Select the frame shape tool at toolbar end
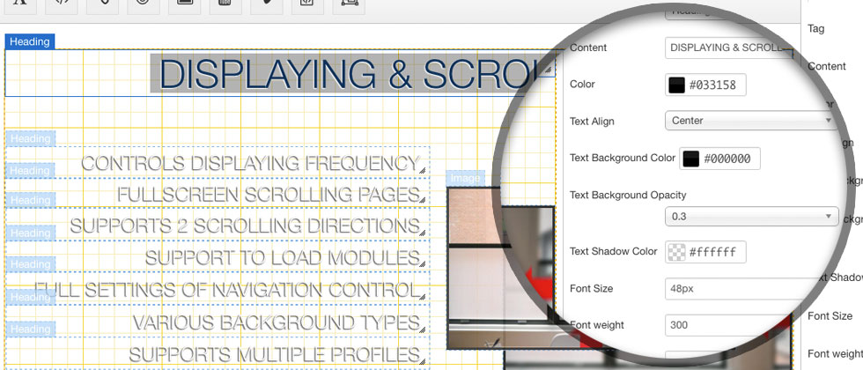863x370 pixels. 349,4
